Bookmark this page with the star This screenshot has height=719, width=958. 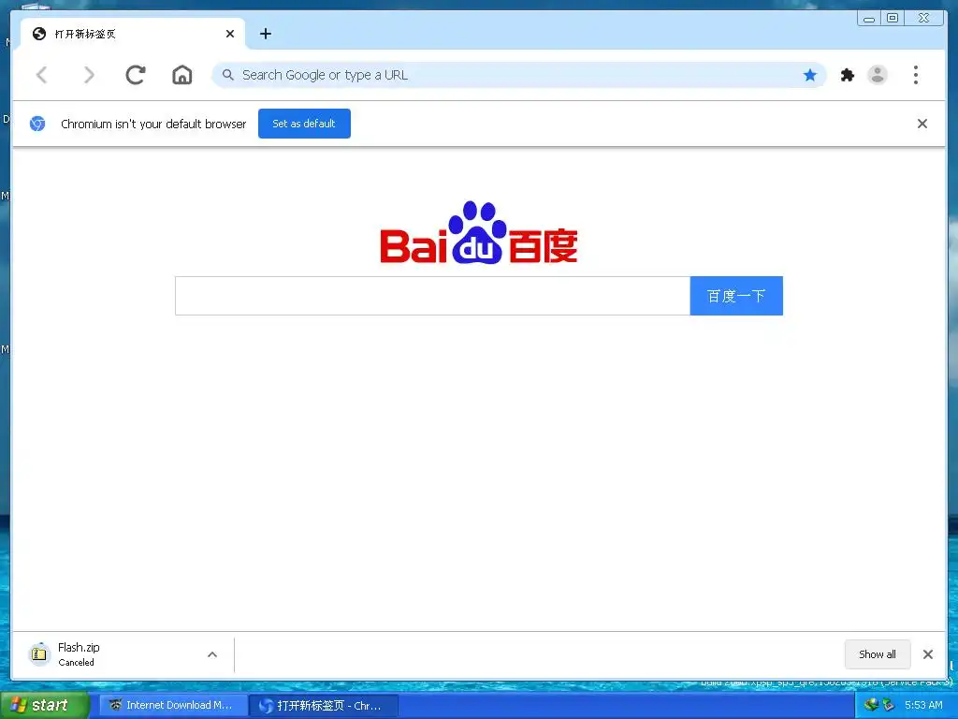pyautogui.click(x=810, y=75)
